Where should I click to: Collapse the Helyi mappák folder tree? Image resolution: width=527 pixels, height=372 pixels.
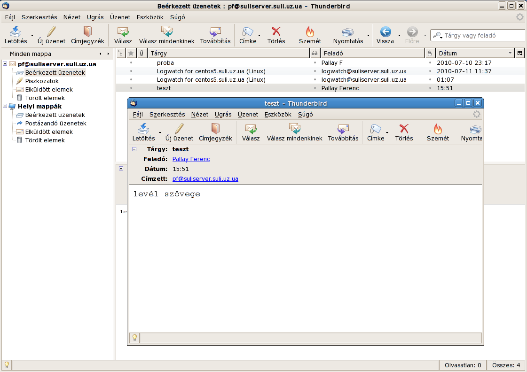tap(5, 107)
